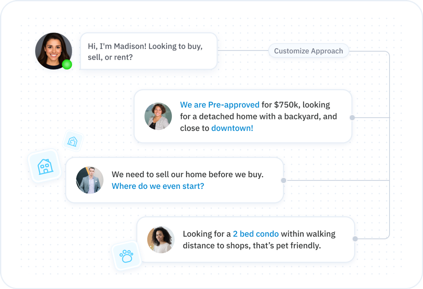Click Madison's profile photo
The height and width of the screenshot is (289, 423).
pos(54,51)
